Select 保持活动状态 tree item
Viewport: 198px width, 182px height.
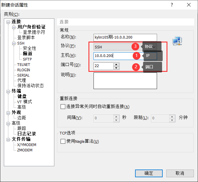31,86
